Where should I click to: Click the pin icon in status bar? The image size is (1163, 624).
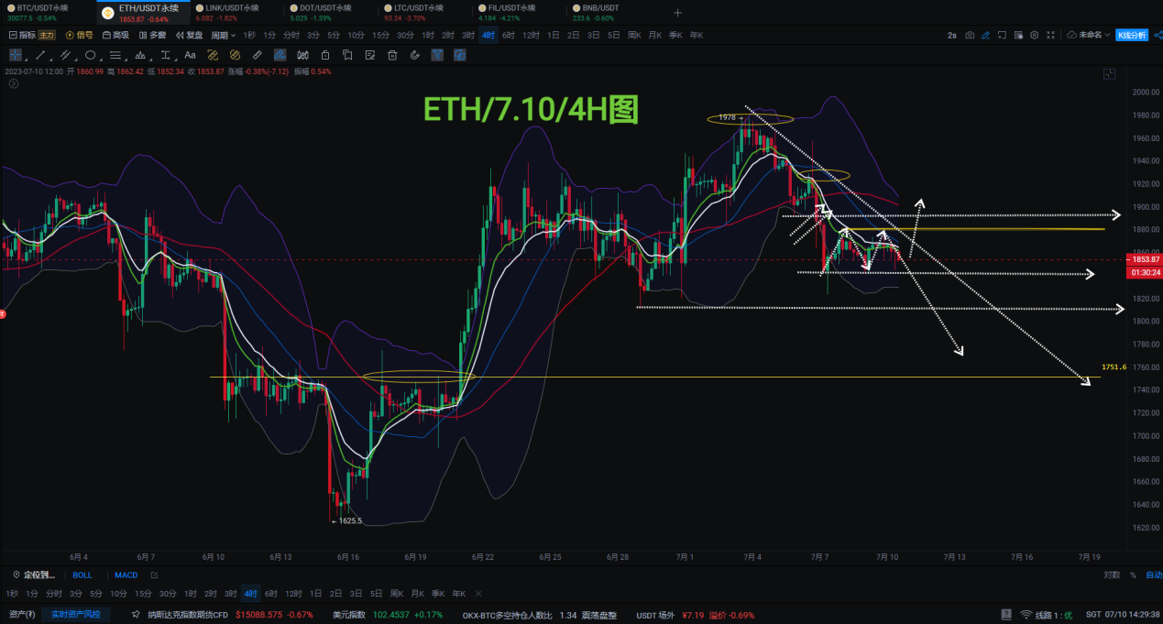pyautogui.click(x=136, y=614)
